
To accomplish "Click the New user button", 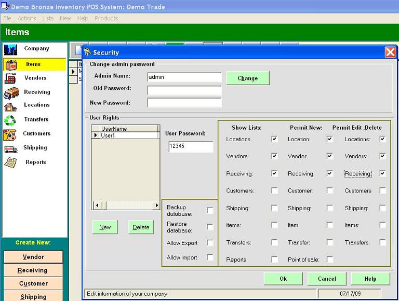I will (105, 227).
